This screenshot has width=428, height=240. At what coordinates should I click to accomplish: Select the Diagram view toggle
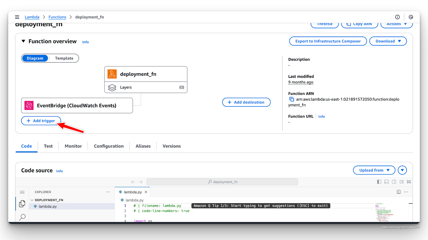[35, 58]
